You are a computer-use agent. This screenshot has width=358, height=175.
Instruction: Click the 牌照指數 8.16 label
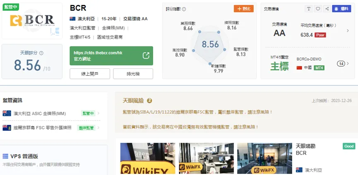coord(232,25)
